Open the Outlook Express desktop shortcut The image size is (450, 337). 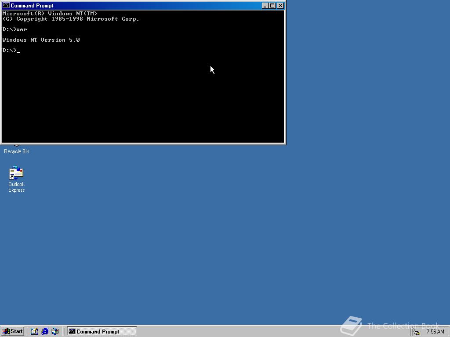pos(16,179)
